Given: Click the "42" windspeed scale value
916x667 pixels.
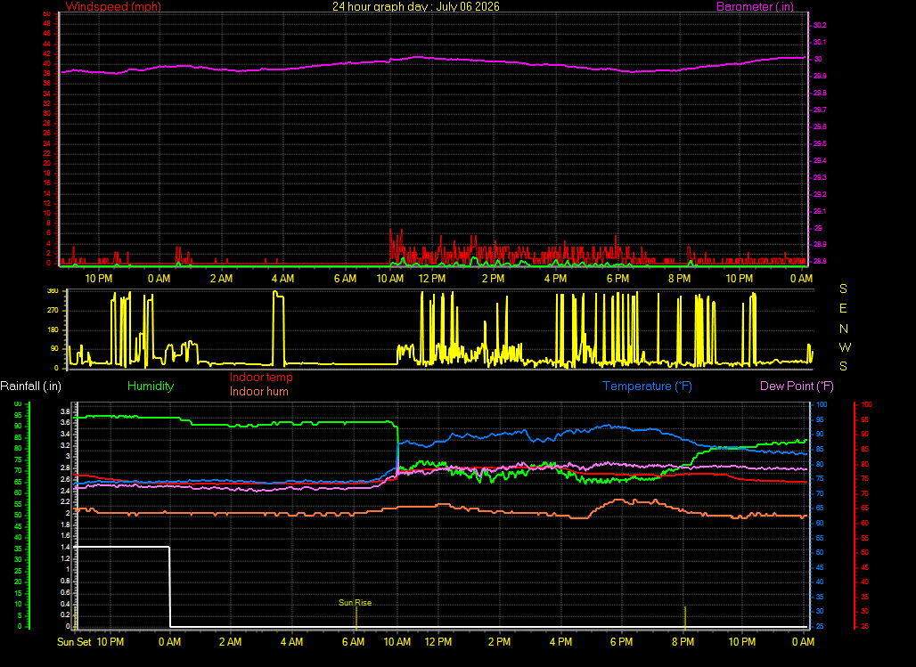Looking at the screenshot, I should [x=46, y=53].
